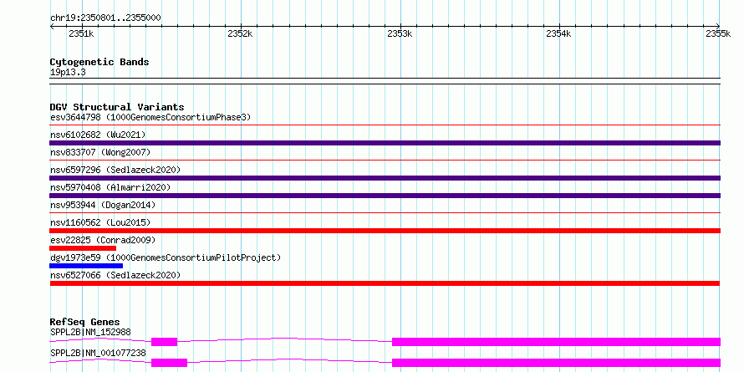
Task: Click the thin red line under nsv953944
Action: point(385,213)
